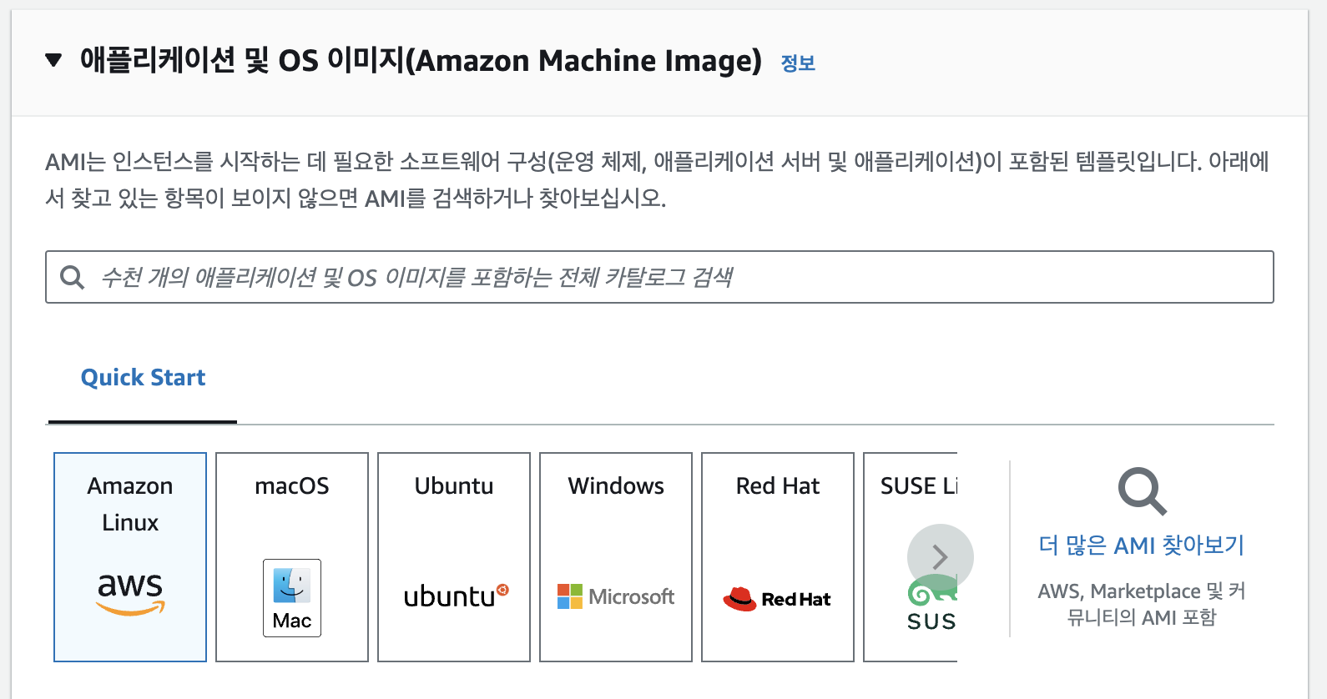Select the Amazon Linux label
Image resolution: width=1327 pixels, height=699 pixels.
[130, 504]
